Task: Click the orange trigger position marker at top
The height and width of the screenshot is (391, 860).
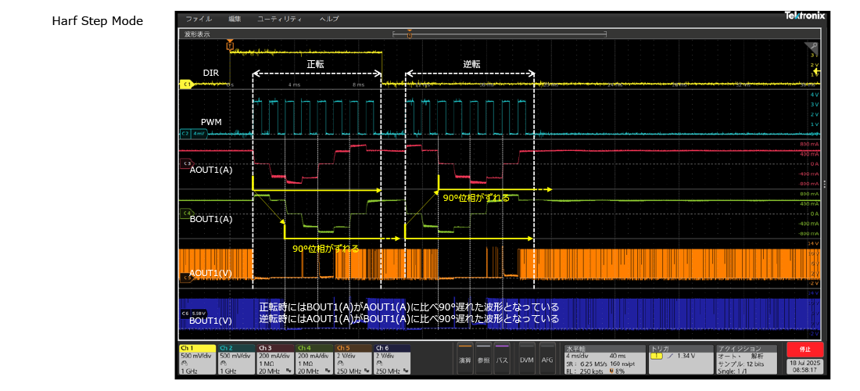Action: point(230,45)
